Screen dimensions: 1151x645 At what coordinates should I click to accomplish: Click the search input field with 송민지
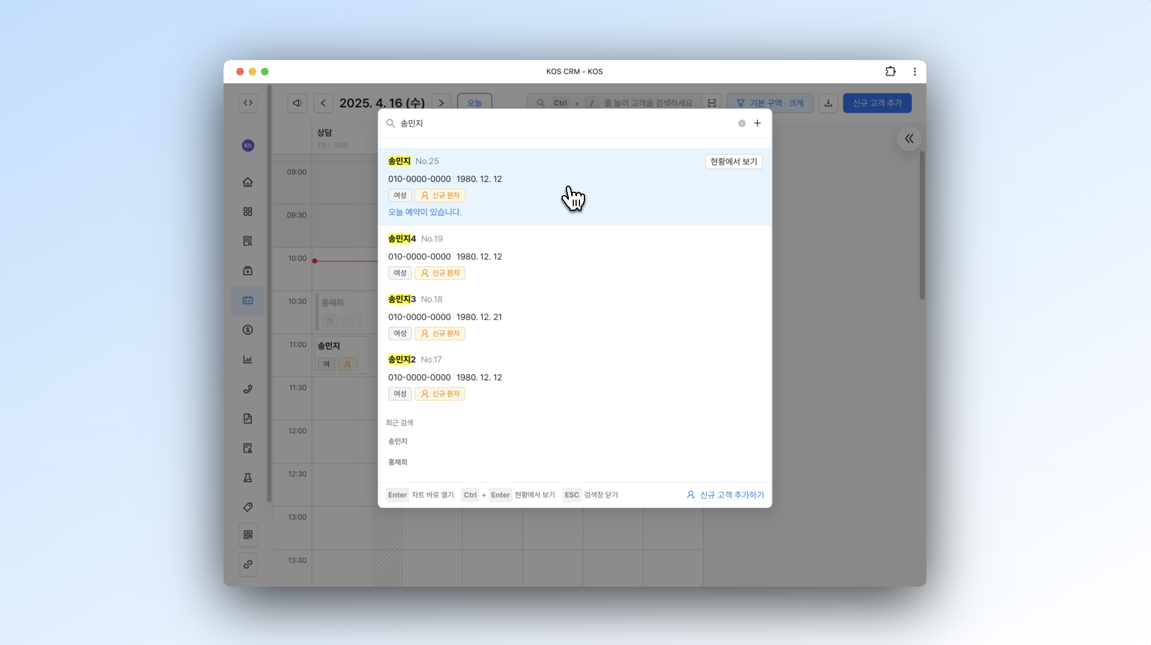click(567, 123)
